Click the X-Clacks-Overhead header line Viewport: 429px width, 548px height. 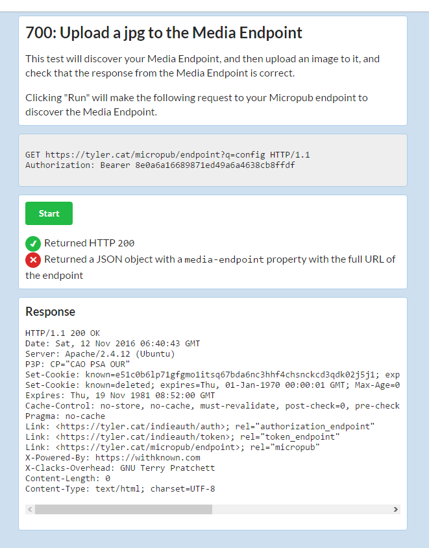point(120,468)
